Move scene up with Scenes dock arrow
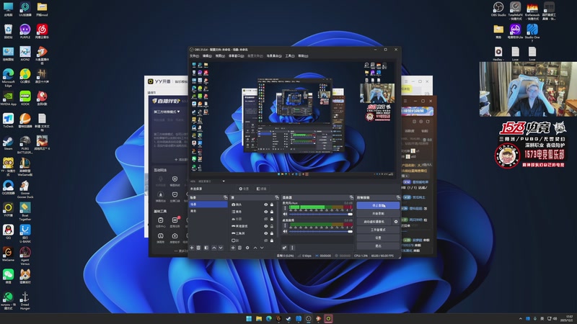 [213, 248]
